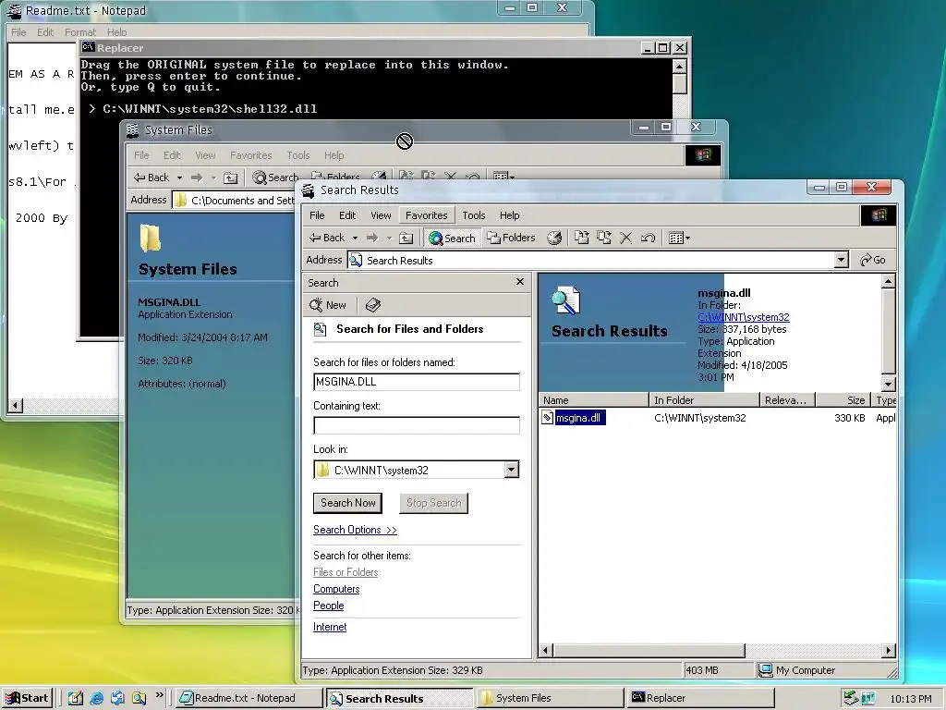Click Stop Search button
946x710 pixels.
[x=433, y=503]
